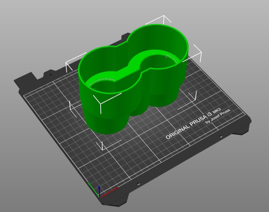Click the red X axis arrow

(x=109, y=192)
